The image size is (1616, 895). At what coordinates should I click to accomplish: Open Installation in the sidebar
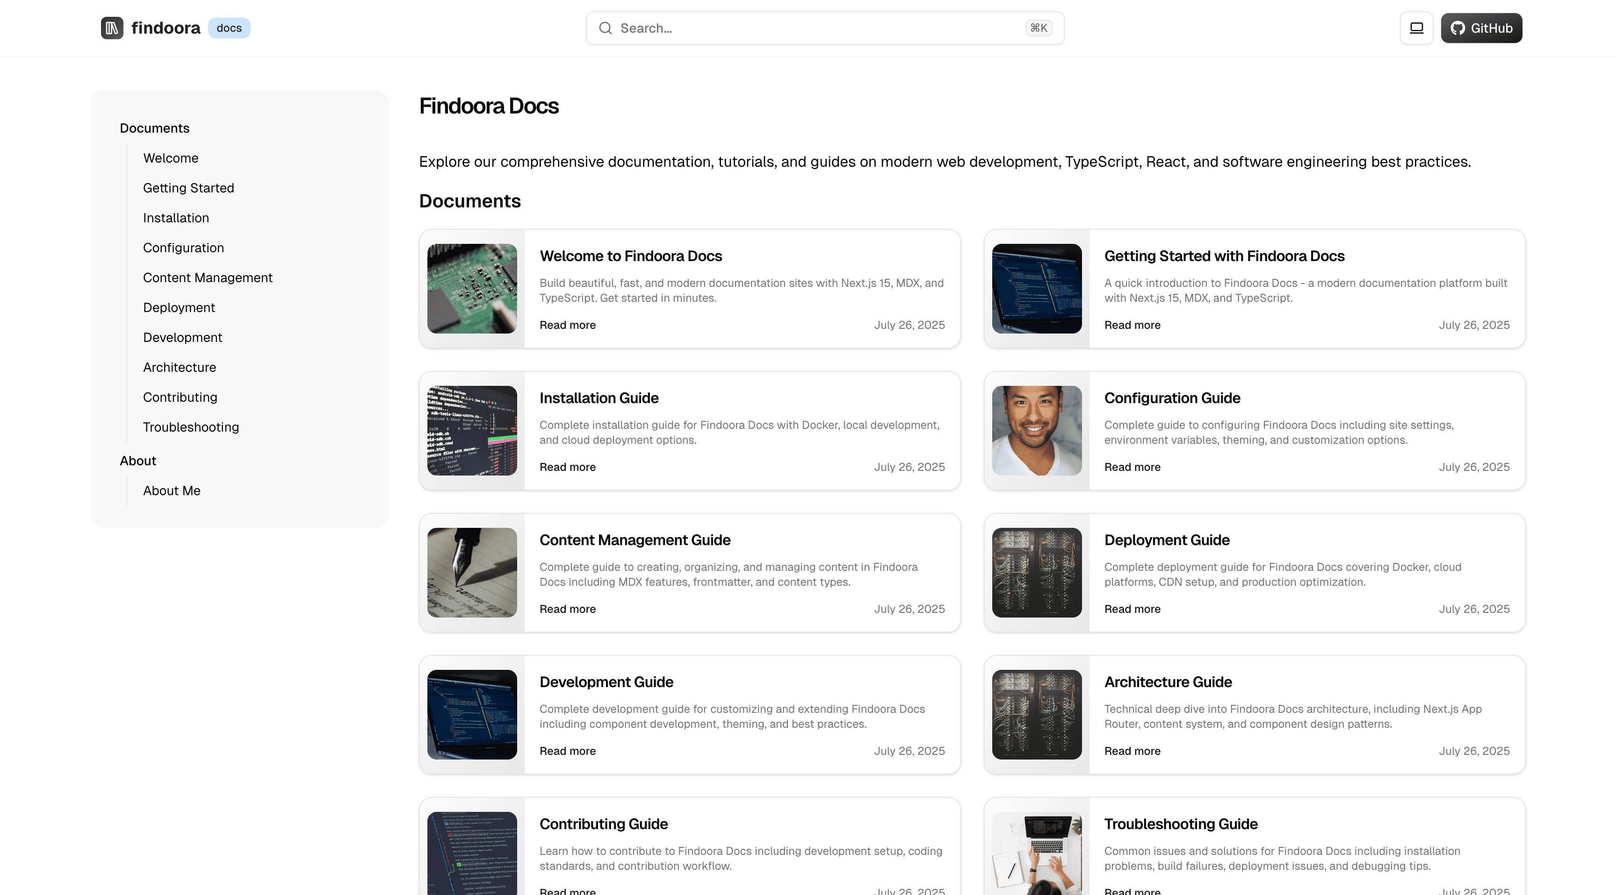point(176,218)
